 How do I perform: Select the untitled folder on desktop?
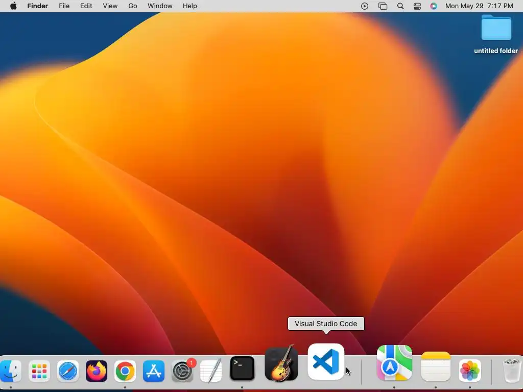(496, 28)
